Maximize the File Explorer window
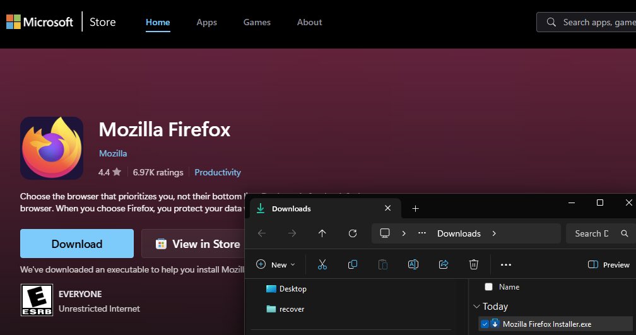The width and height of the screenshot is (636, 335). (600, 203)
